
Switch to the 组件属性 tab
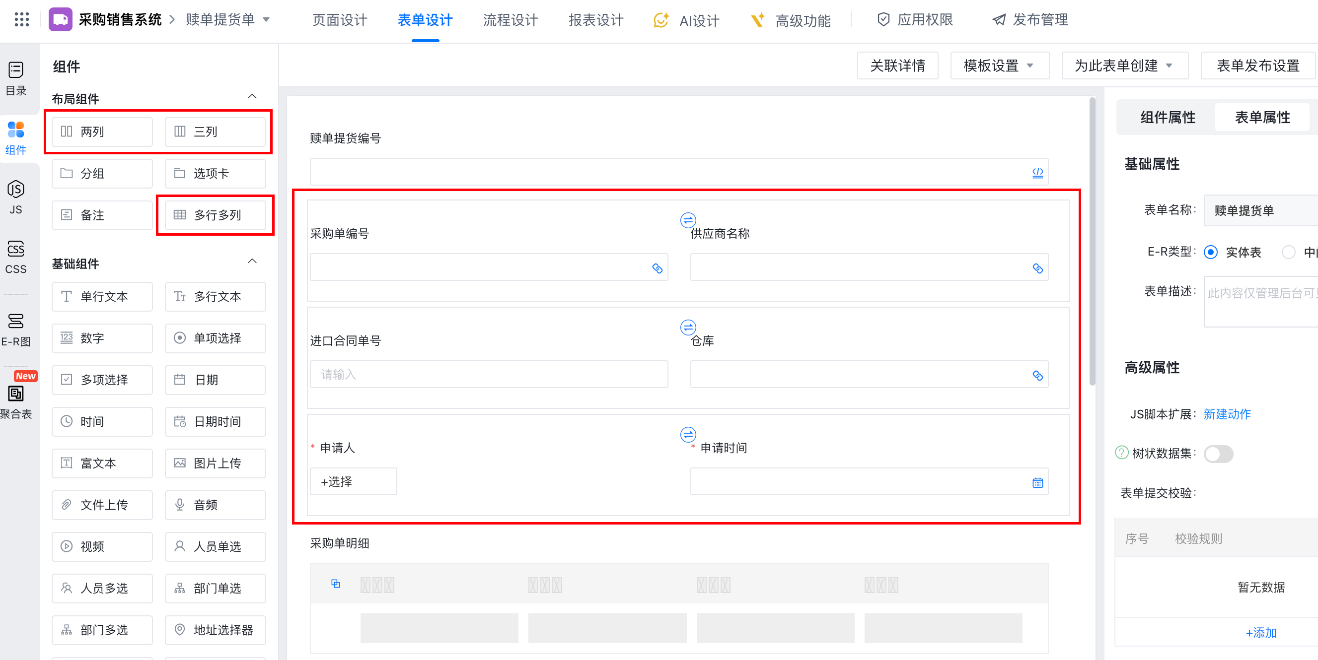(x=1167, y=117)
